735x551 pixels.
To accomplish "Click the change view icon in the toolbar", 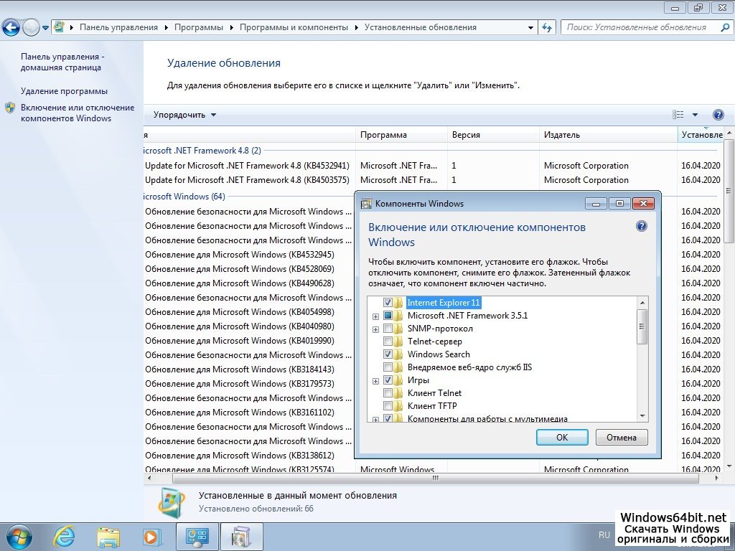I will pos(678,115).
